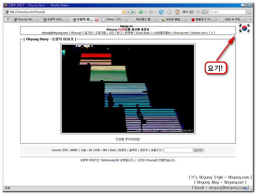Click the search magnifier icon
256x194 pixels.
(x=248, y=12)
